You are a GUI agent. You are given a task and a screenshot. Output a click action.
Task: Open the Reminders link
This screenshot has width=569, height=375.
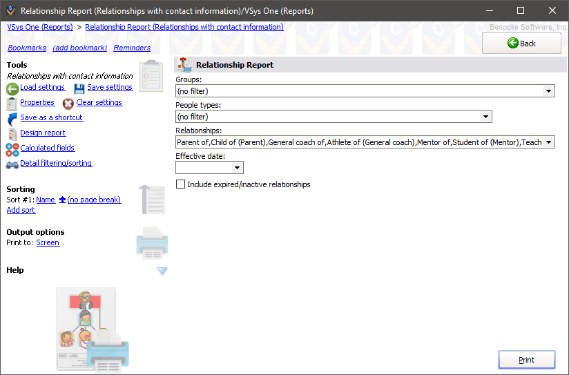pos(132,48)
